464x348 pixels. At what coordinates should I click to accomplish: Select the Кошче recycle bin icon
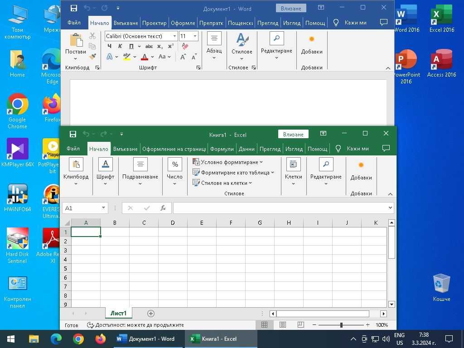click(441, 288)
